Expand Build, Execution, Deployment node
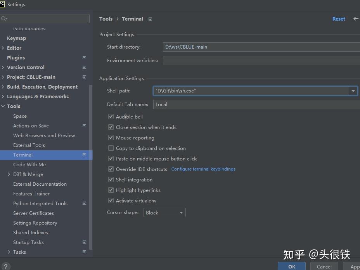Screen dimensions: 360x270 coord(3,87)
